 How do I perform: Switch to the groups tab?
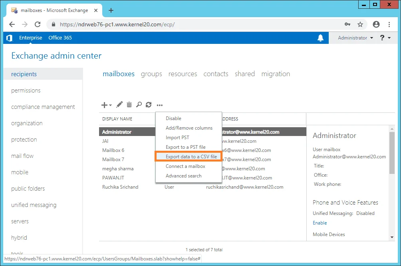coord(151,74)
